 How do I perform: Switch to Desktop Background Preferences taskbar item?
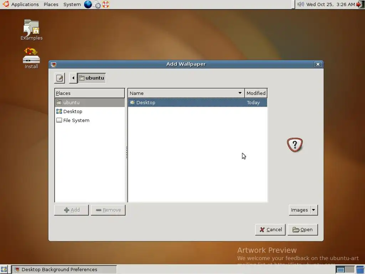[x=64, y=270]
